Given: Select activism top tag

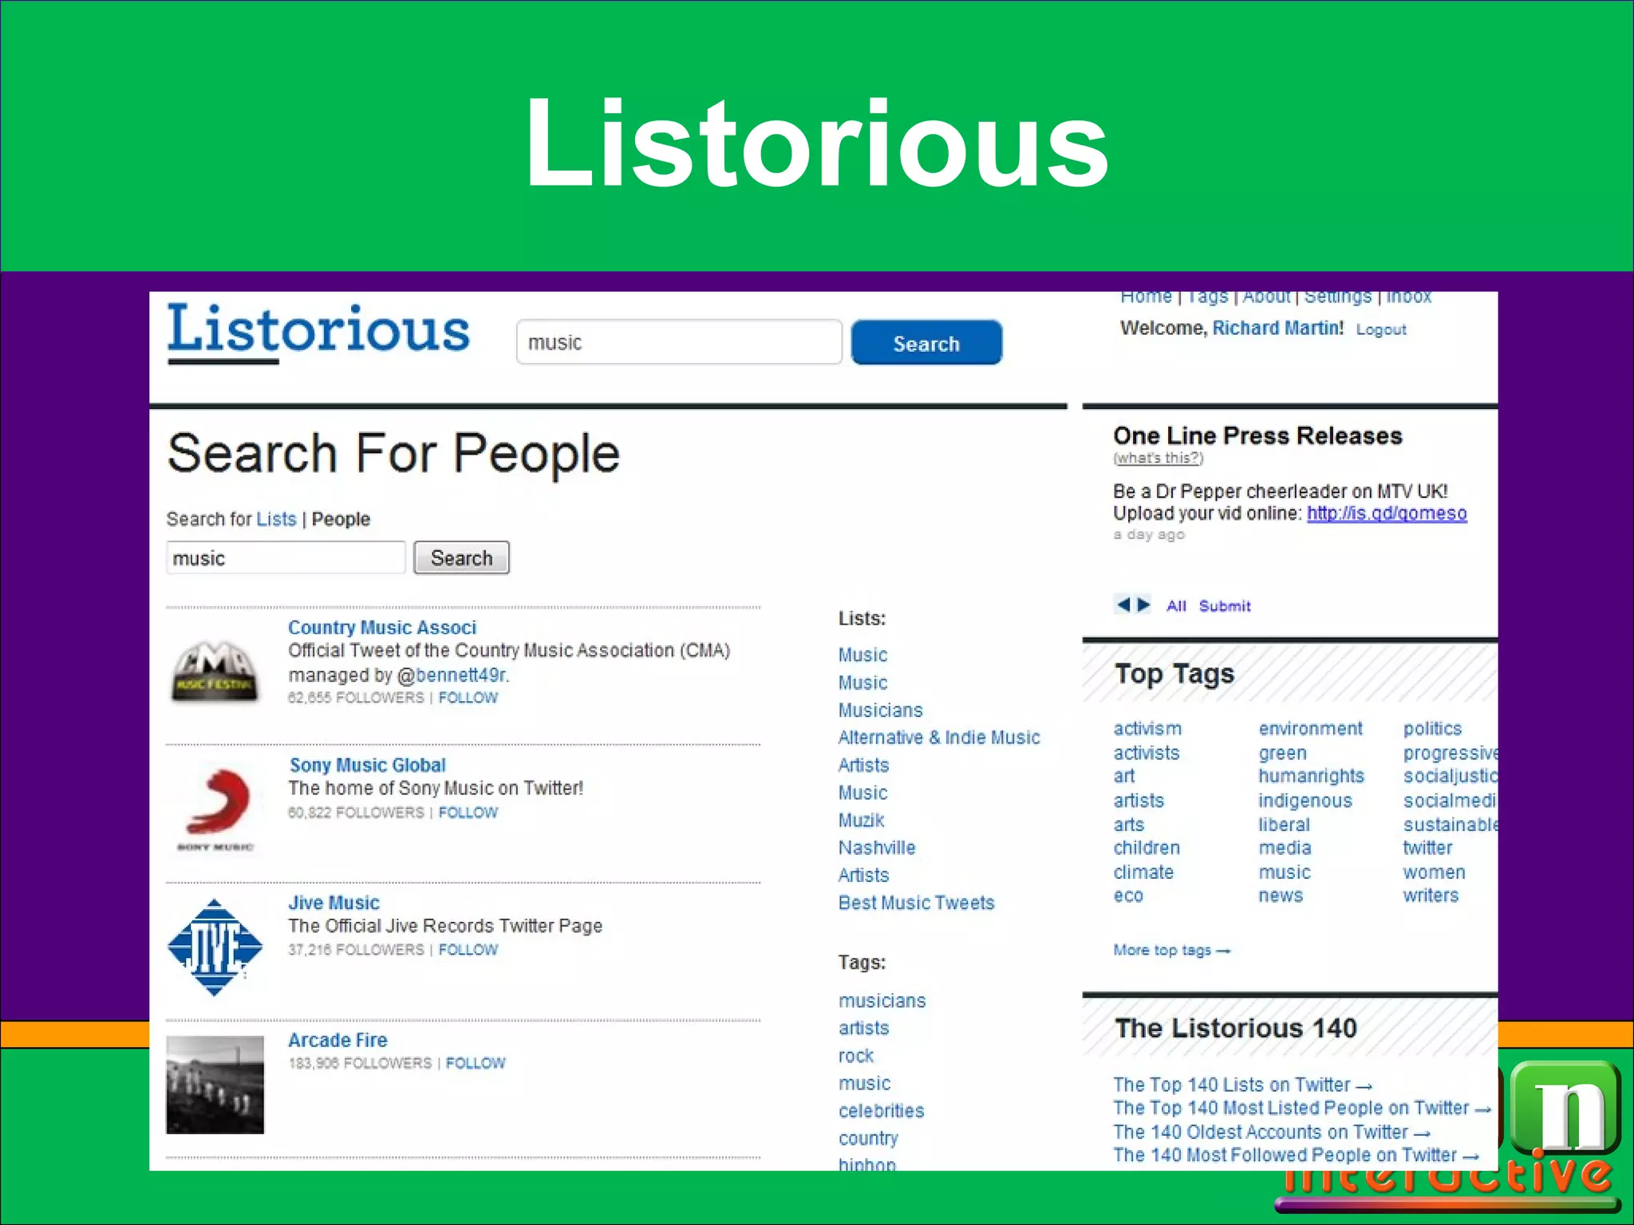Looking at the screenshot, I should coord(1147,729).
